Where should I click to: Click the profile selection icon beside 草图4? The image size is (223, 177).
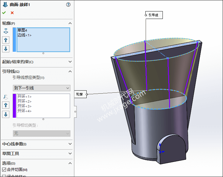6,31
